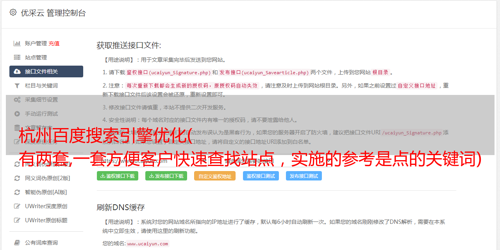500x250 pixels.
Task: Click the www.ucaiyun.com domain label
Action: pyautogui.click(x=148, y=244)
